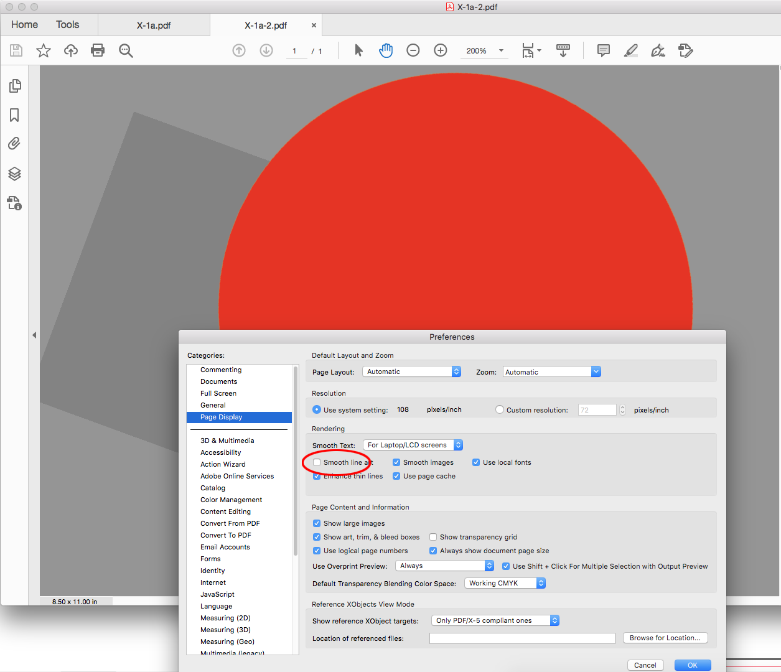781x672 pixels.
Task: Enable the Smooth line art checkbox
Action: click(317, 462)
